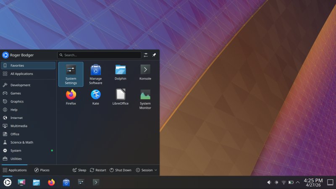Open the Multimedia category
Image resolution: width=336 pixels, height=189 pixels.
28,126
